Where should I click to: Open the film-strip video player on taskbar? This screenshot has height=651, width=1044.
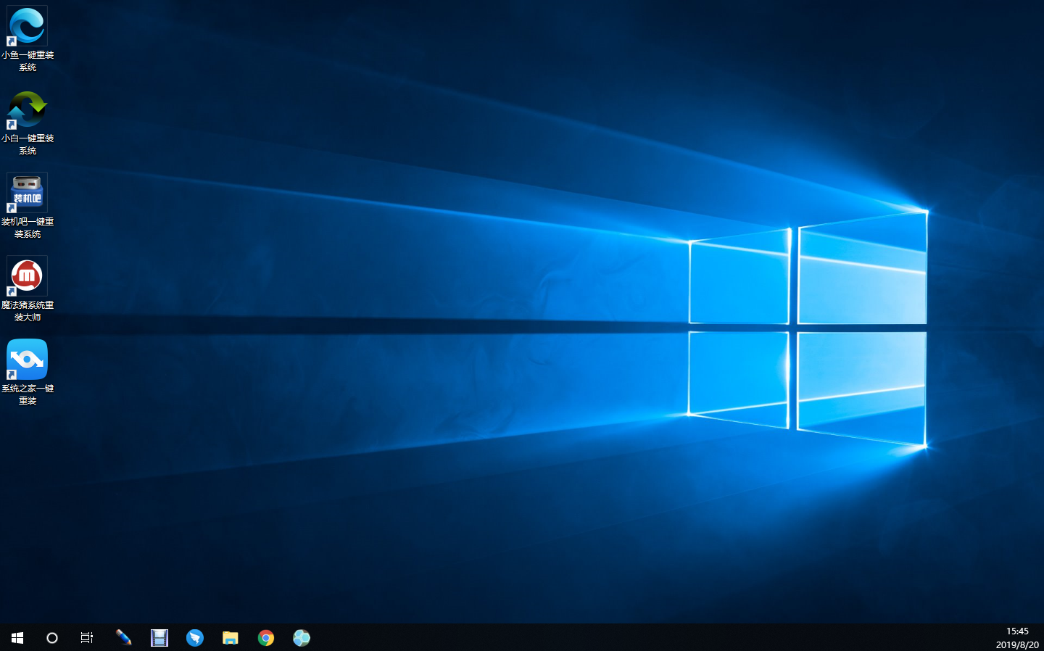pyautogui.click(x=159, y=637)
